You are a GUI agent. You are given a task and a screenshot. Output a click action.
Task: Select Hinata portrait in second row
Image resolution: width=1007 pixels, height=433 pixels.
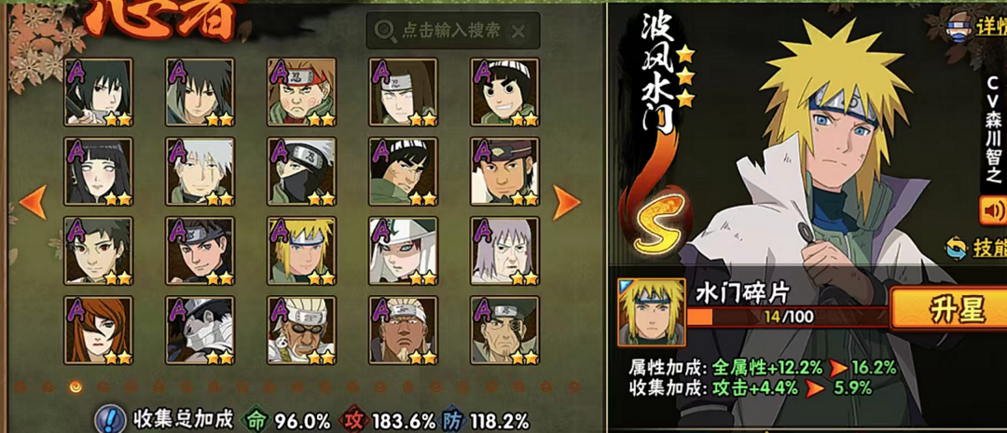pyautogui.click(x=98, y=171)
